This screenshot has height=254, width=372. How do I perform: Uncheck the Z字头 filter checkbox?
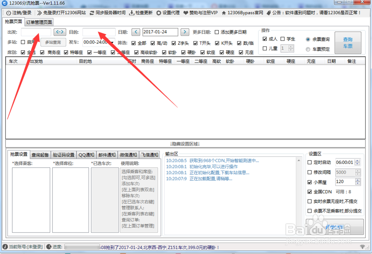(x=174, y=43)
